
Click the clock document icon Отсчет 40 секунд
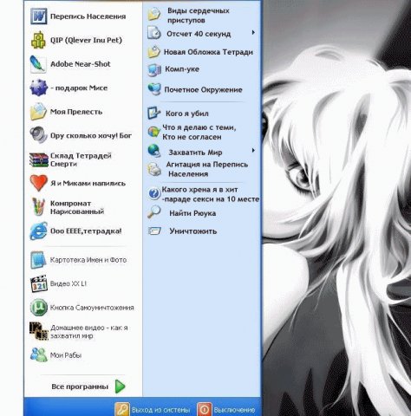pyautogui.click(x=154, y=32)
